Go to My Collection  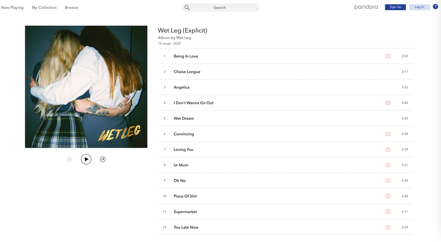point(44,7)
